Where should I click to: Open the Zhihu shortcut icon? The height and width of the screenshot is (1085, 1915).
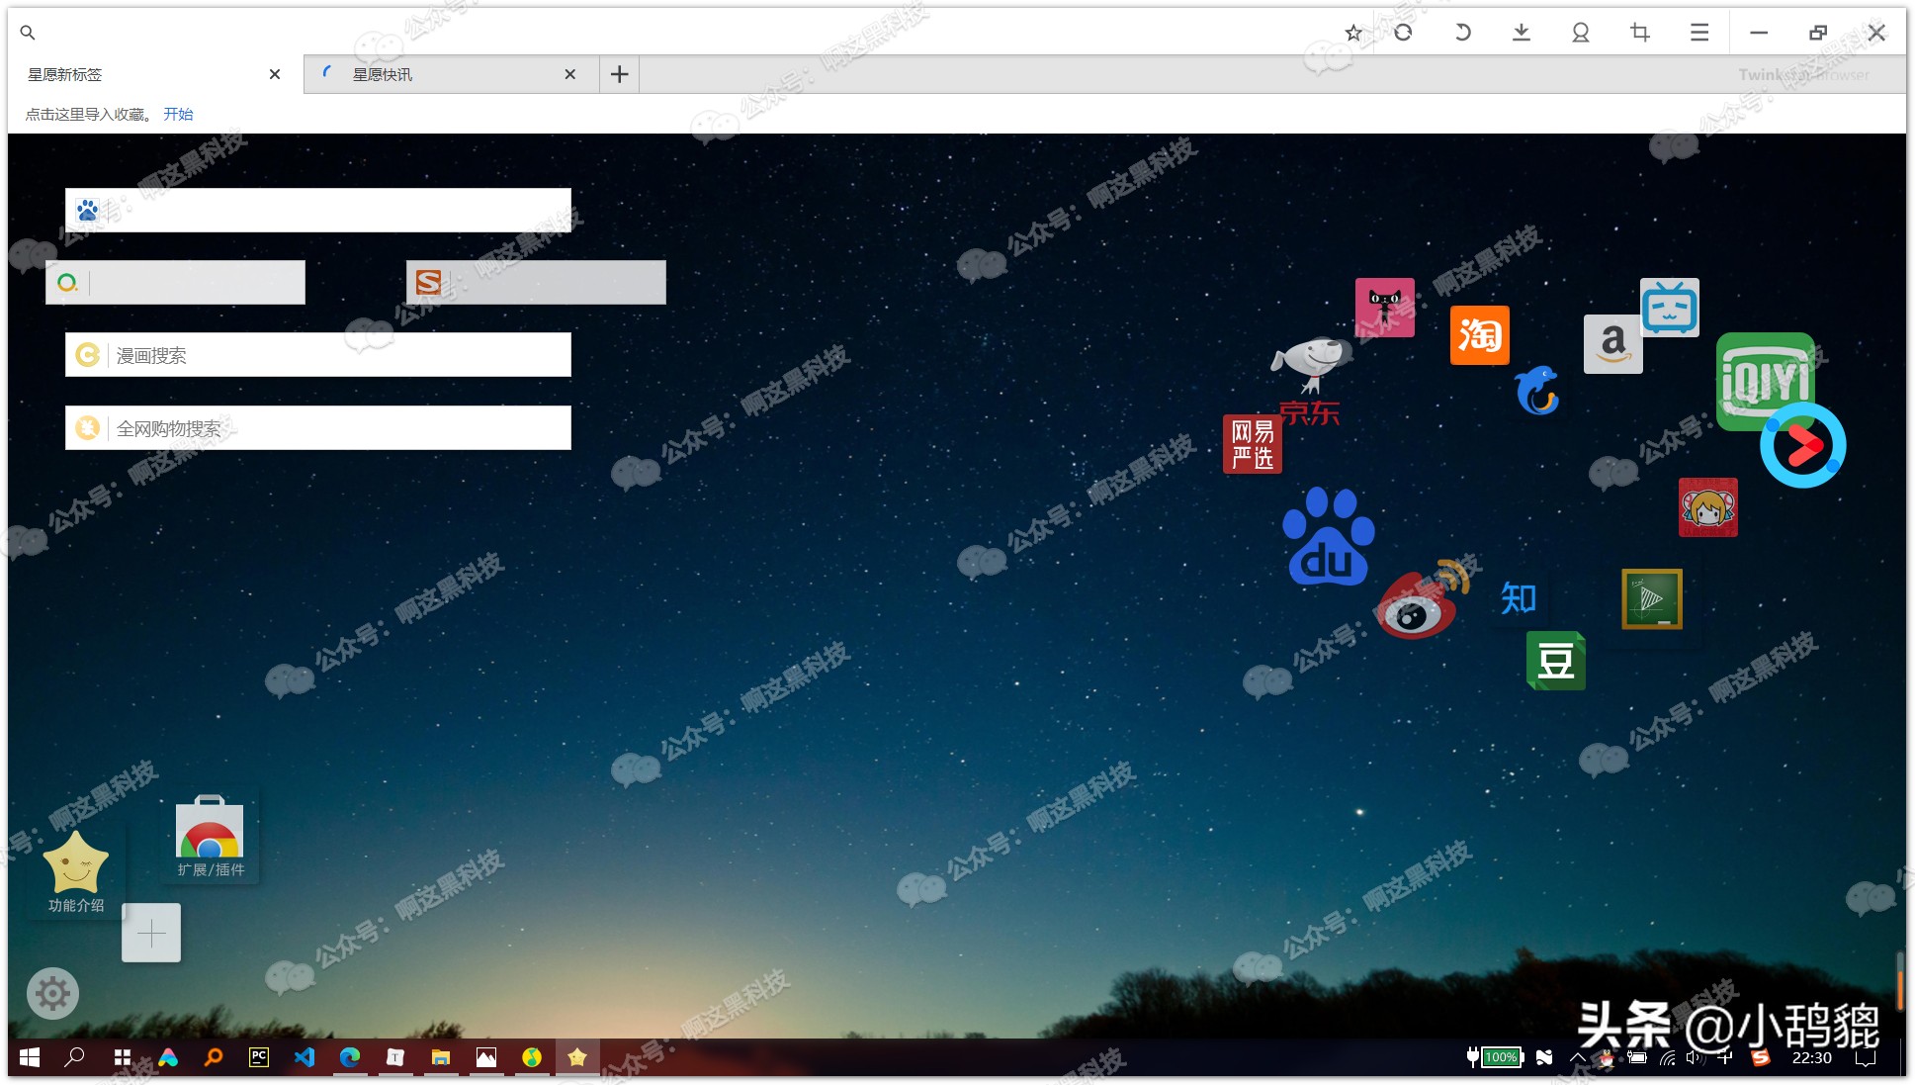(x=1518, y=598)
